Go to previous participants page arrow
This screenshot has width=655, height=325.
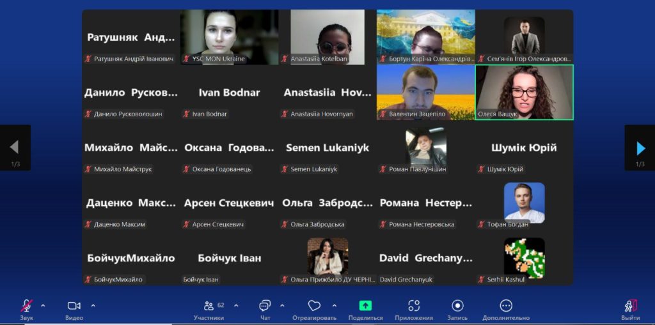(15, 148)
